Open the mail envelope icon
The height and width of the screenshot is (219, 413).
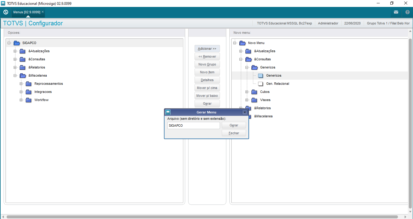tap(396, 12)
